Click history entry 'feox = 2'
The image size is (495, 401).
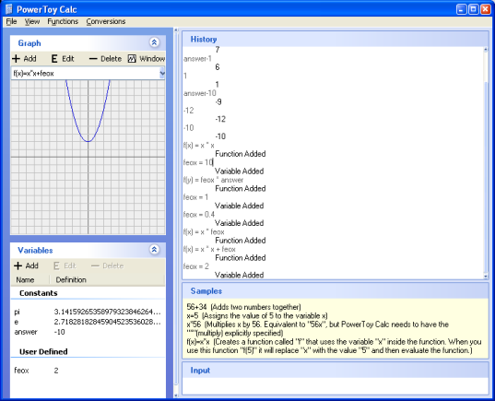click(x=196, y=266)
